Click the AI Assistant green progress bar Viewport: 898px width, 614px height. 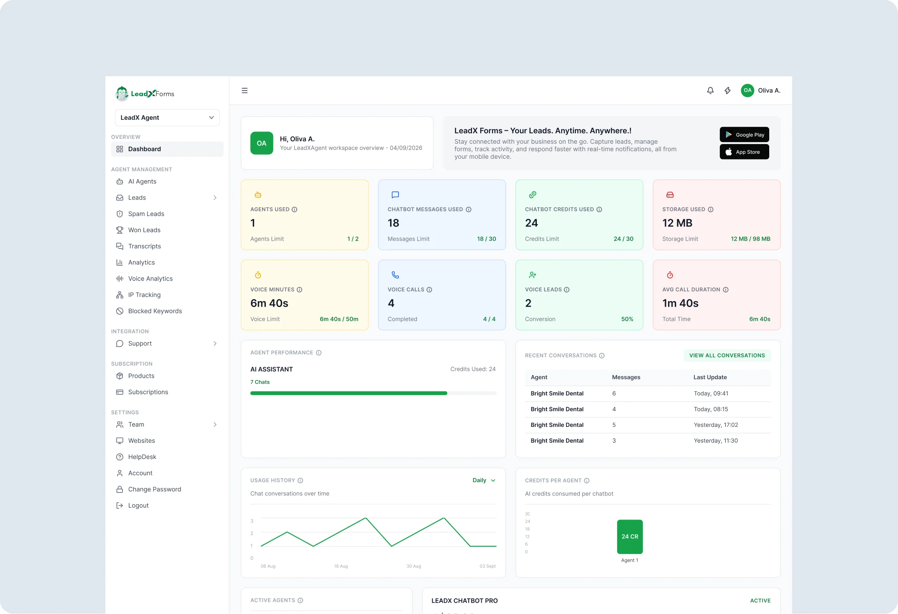[349, 393]
